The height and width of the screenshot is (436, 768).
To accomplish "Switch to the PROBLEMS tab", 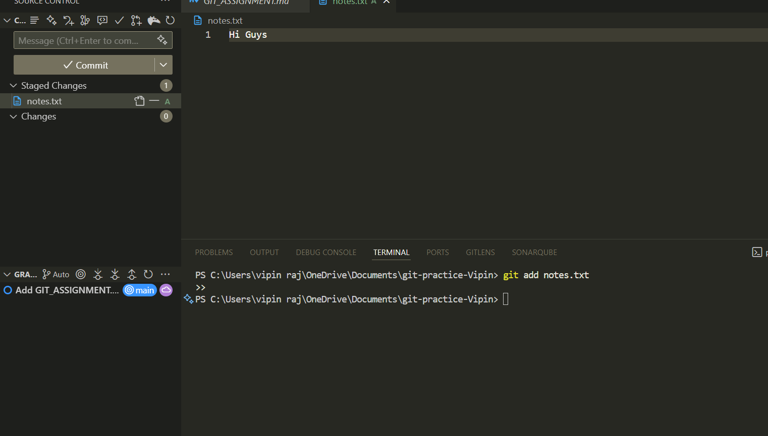I will (214, 252).
